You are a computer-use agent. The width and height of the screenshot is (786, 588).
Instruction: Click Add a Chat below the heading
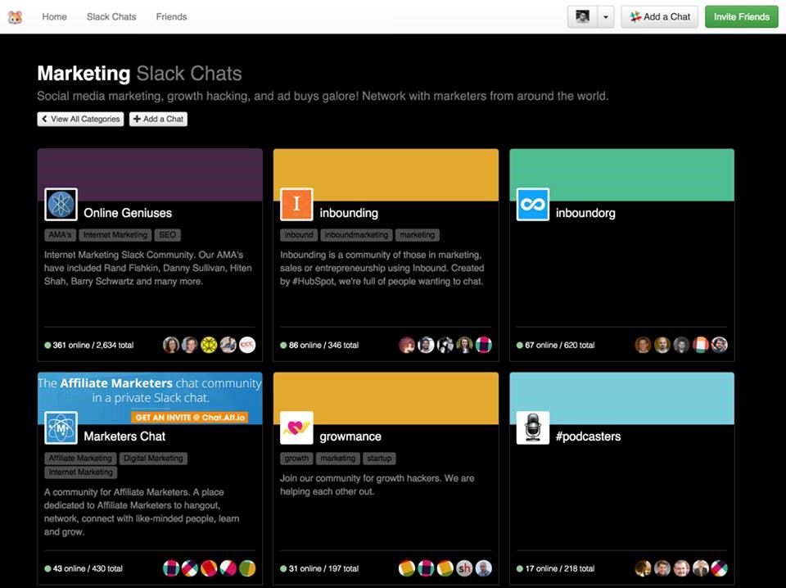pyautogui.click(x=158, y=119)
